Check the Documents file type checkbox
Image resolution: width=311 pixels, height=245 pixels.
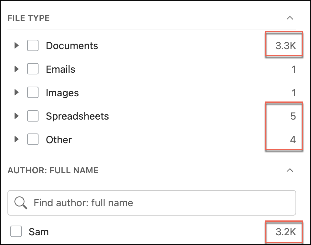click(33, 46)
